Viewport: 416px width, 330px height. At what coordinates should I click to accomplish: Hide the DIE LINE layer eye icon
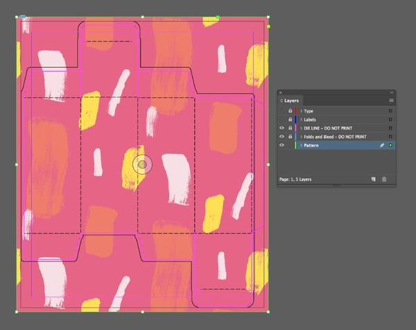click(x=281, y=128)
